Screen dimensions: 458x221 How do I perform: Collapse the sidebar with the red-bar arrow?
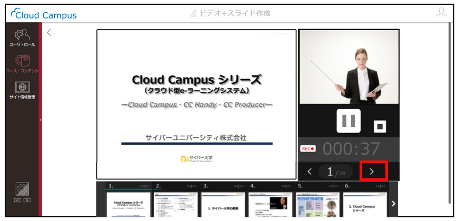pyautogui.click(x=41, y=119)
